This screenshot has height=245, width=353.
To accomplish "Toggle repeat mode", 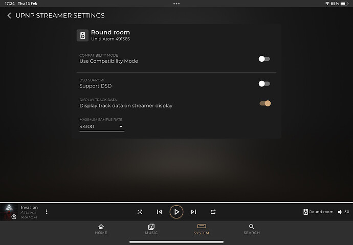I will [x=213, y=212].
